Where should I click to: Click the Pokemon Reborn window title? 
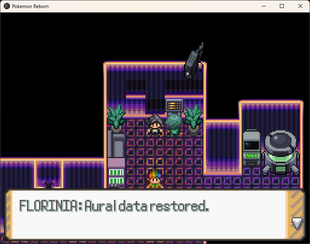tap(30, 6)
